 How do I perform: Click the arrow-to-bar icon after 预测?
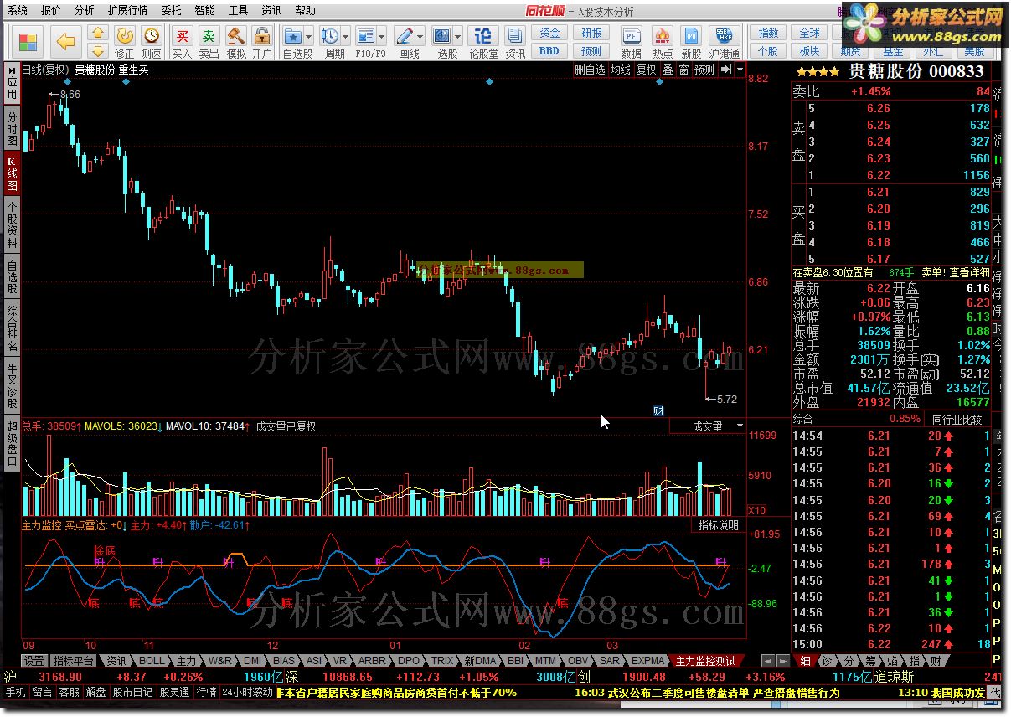click(x=725, y=70)
